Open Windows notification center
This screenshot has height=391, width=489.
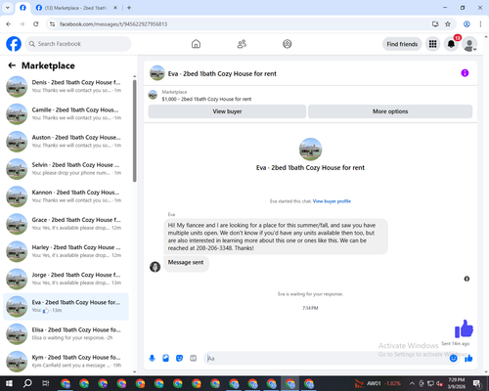[x=477, y=383]
